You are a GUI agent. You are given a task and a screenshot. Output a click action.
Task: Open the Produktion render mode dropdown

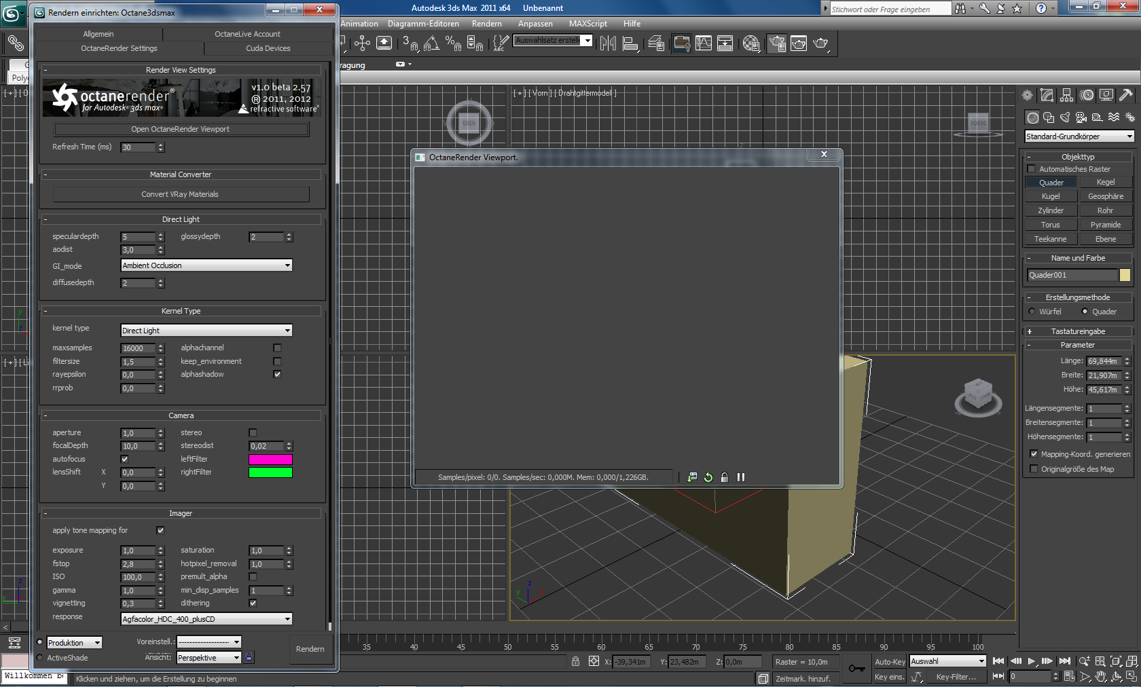[75, 643]
